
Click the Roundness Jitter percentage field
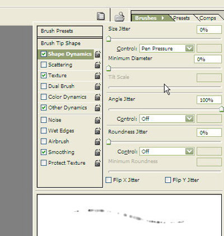point(209,133)
